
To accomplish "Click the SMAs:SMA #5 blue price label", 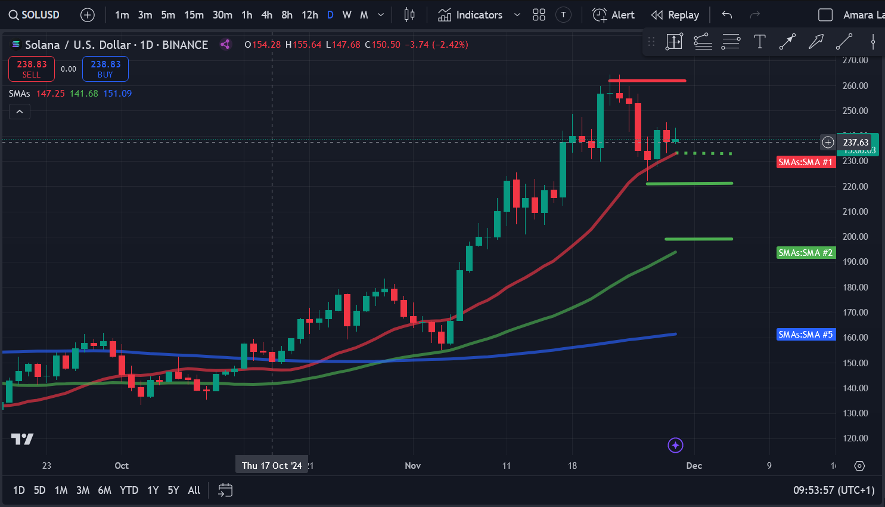I will coord(806,335).
